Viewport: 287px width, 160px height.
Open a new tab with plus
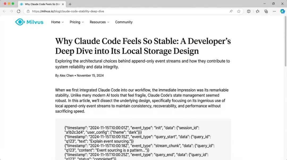(70, 4)
